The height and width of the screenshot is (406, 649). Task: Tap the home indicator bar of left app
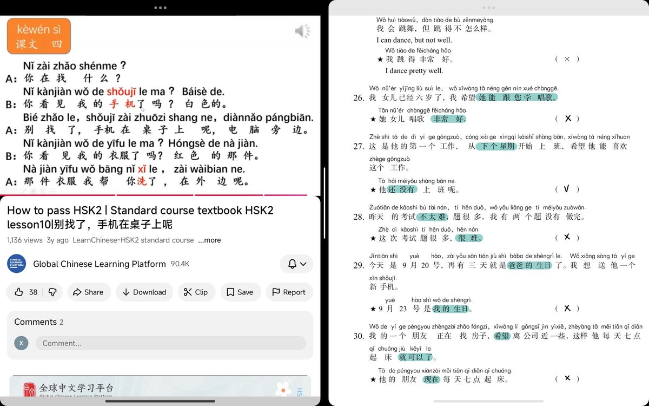tap(160, 401)
